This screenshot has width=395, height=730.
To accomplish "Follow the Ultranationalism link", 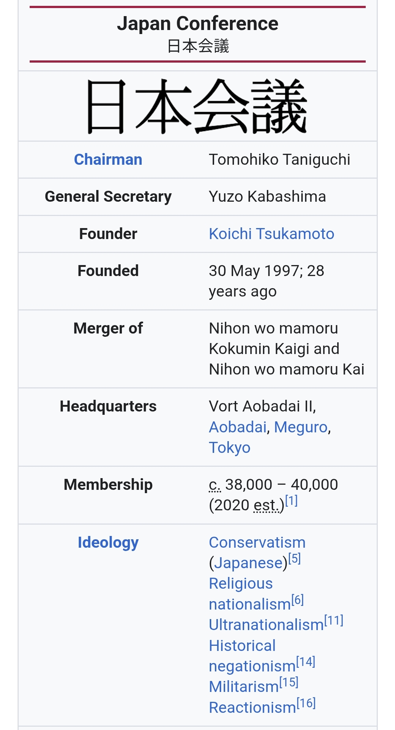I will tap(266, 625).
